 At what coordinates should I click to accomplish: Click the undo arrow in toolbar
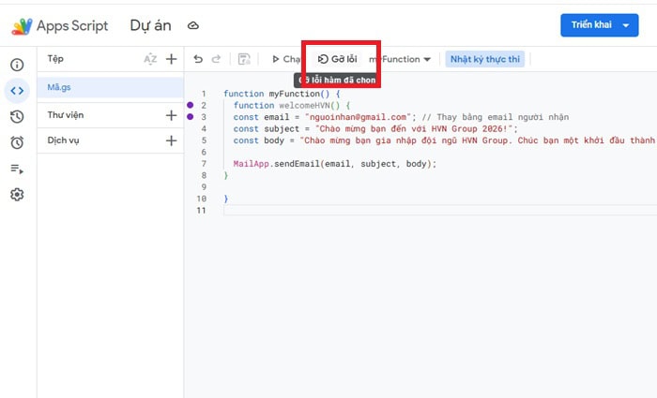click(198, 59)
